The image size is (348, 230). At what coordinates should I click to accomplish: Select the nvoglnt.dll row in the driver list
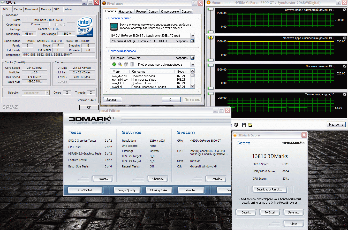pos(150,83)
